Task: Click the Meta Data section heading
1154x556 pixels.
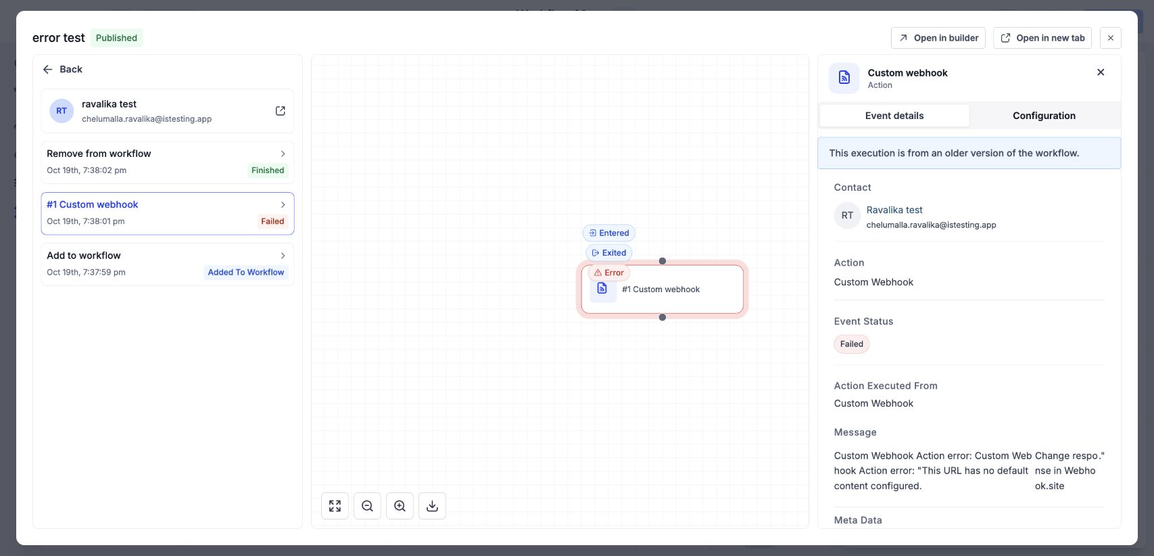Action: click(858, 520)
